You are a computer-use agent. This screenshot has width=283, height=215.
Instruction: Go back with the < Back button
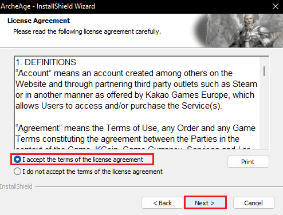click(x=162, y=203)
